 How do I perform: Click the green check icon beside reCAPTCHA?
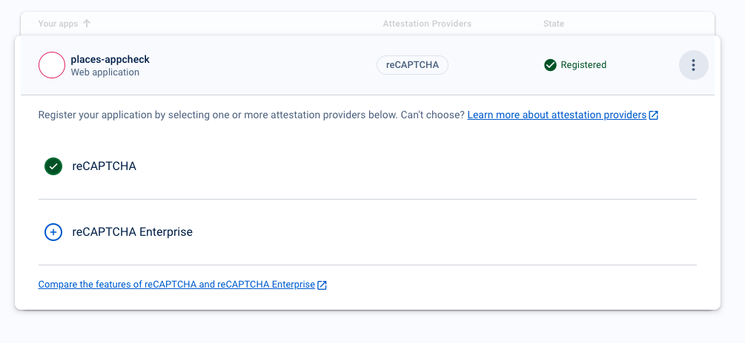(x=53, y=166)
